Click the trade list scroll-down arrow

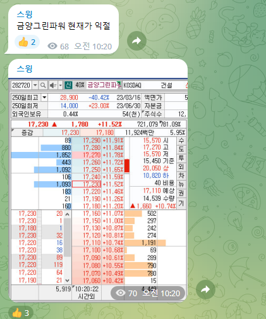(x=67, y=280)
